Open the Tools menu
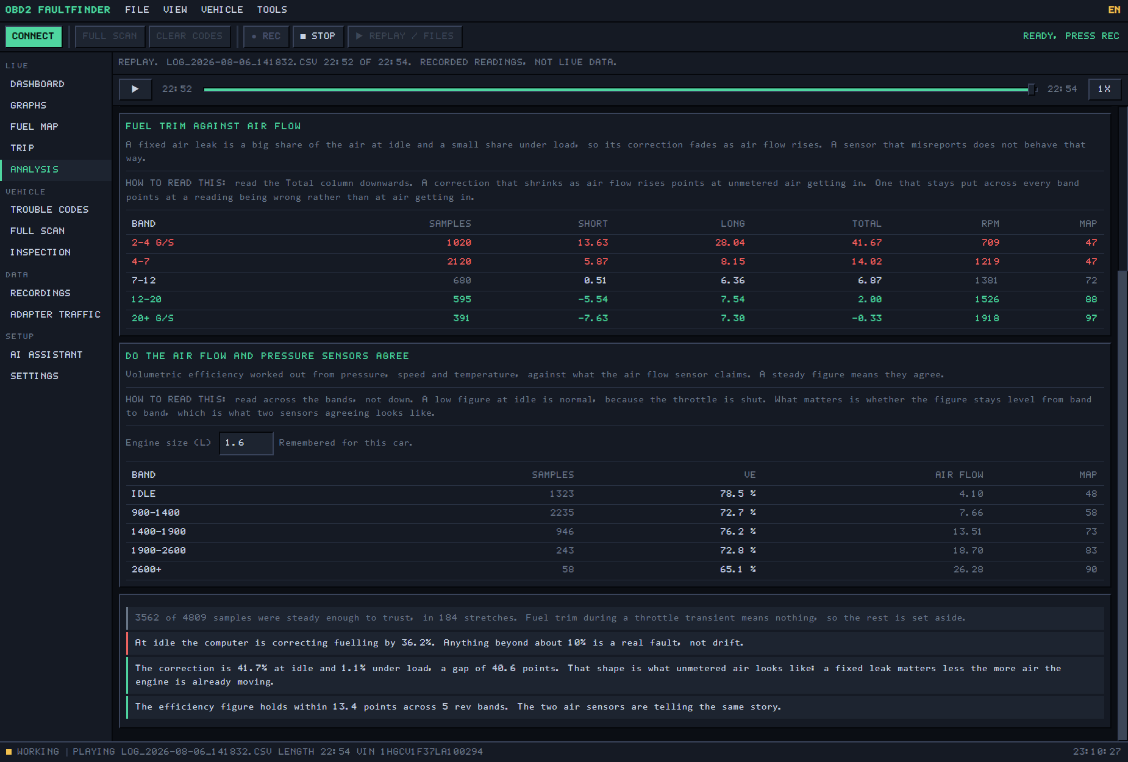 pyautogui.click(x=272, y=10)
